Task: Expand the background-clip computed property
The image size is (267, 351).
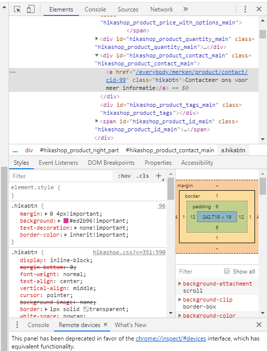Action: point(179,300)
